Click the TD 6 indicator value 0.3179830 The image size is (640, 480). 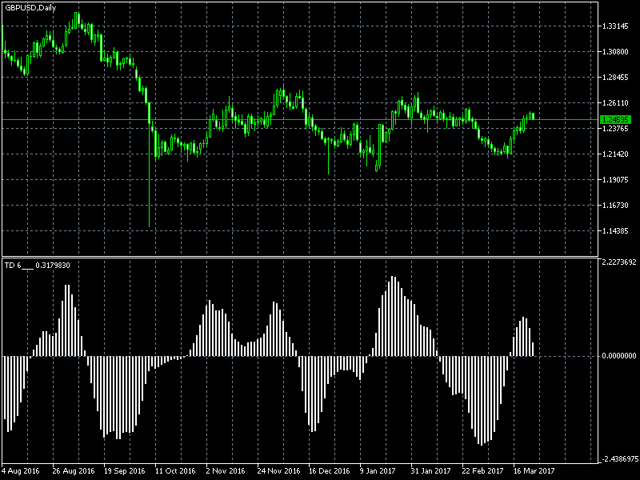tap(53, 266)
